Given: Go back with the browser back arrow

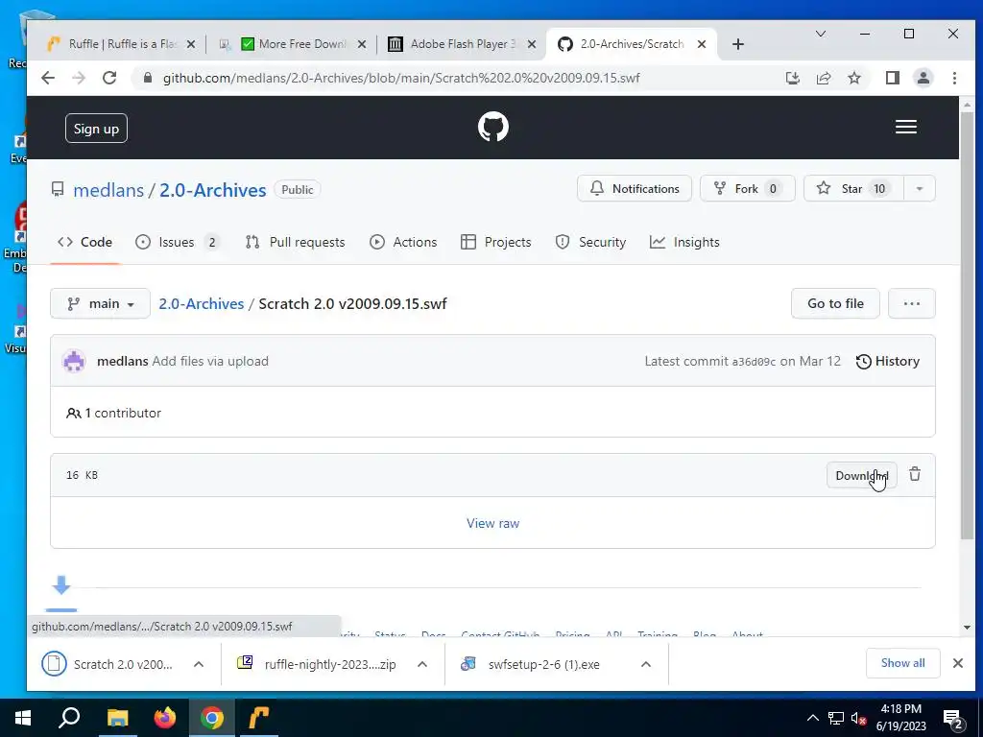Looking at the screenshot, I should 48,78.
